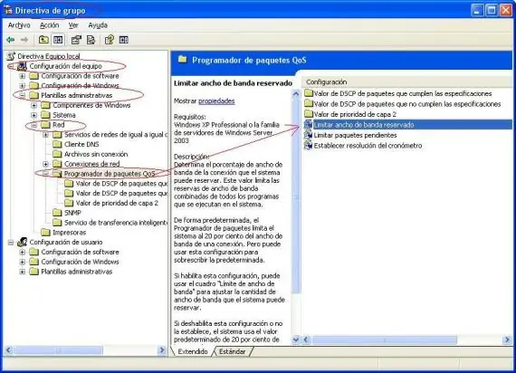
Task: Collapse the Red node
Action: tap(33, 125)
